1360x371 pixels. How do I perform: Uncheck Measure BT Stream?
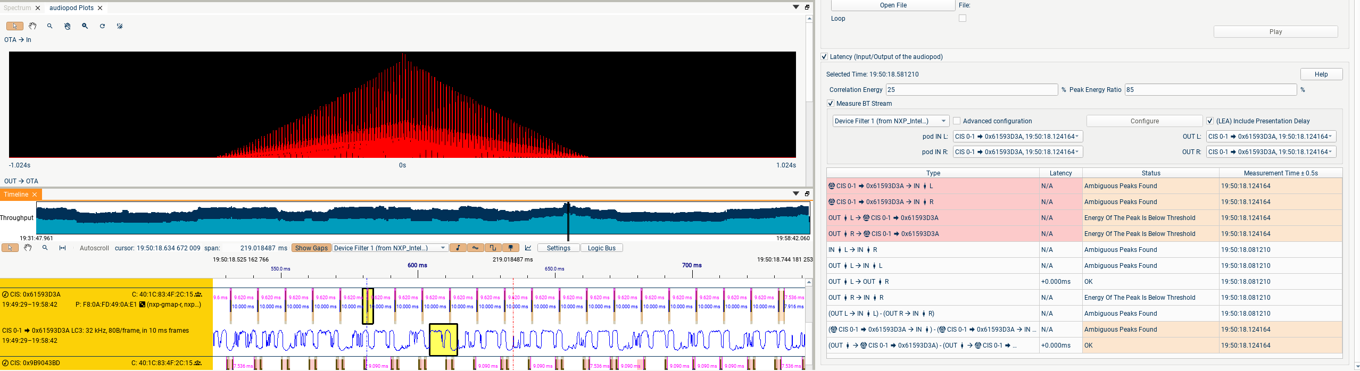pos(831,104)
